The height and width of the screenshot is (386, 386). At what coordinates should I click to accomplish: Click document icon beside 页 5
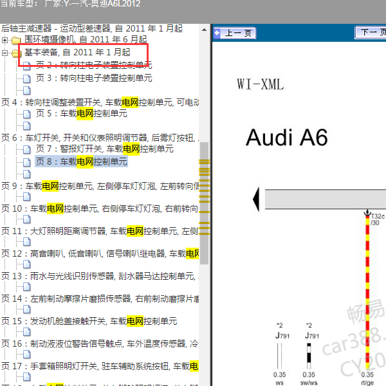click(x=27, y=115)
